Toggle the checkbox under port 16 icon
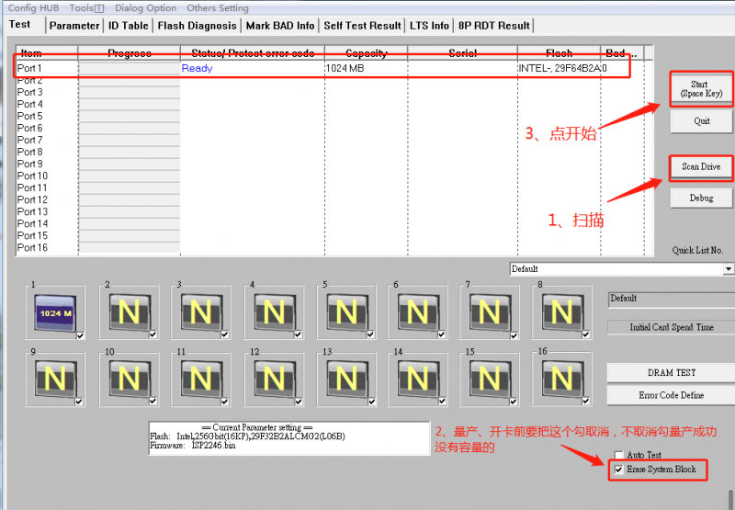Viewport: 735px width, 510px height. coord(585,401)
